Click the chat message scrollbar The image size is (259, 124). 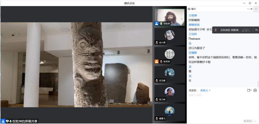258,84
